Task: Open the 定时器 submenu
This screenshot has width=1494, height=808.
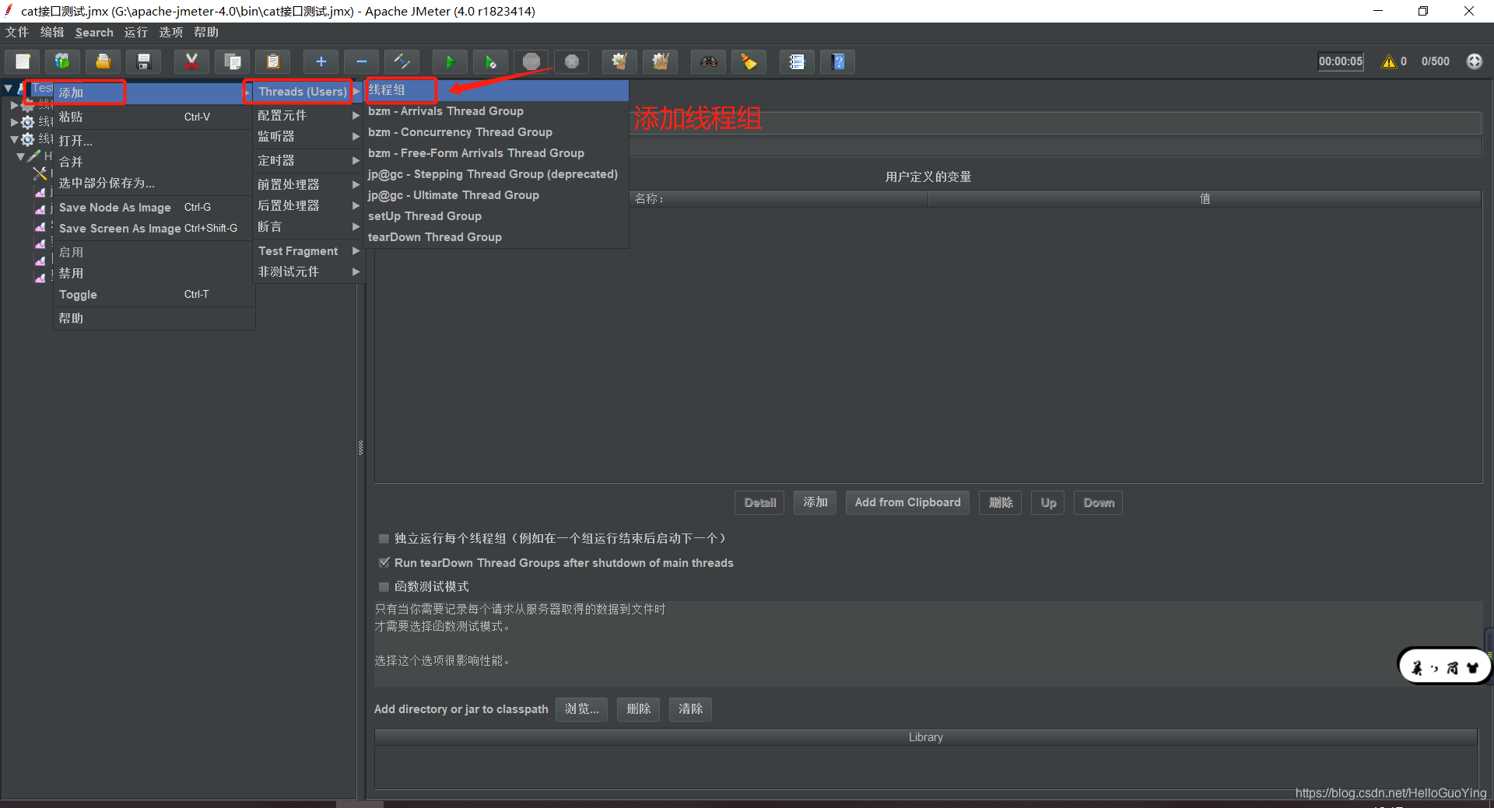Action: coord(308,160)
